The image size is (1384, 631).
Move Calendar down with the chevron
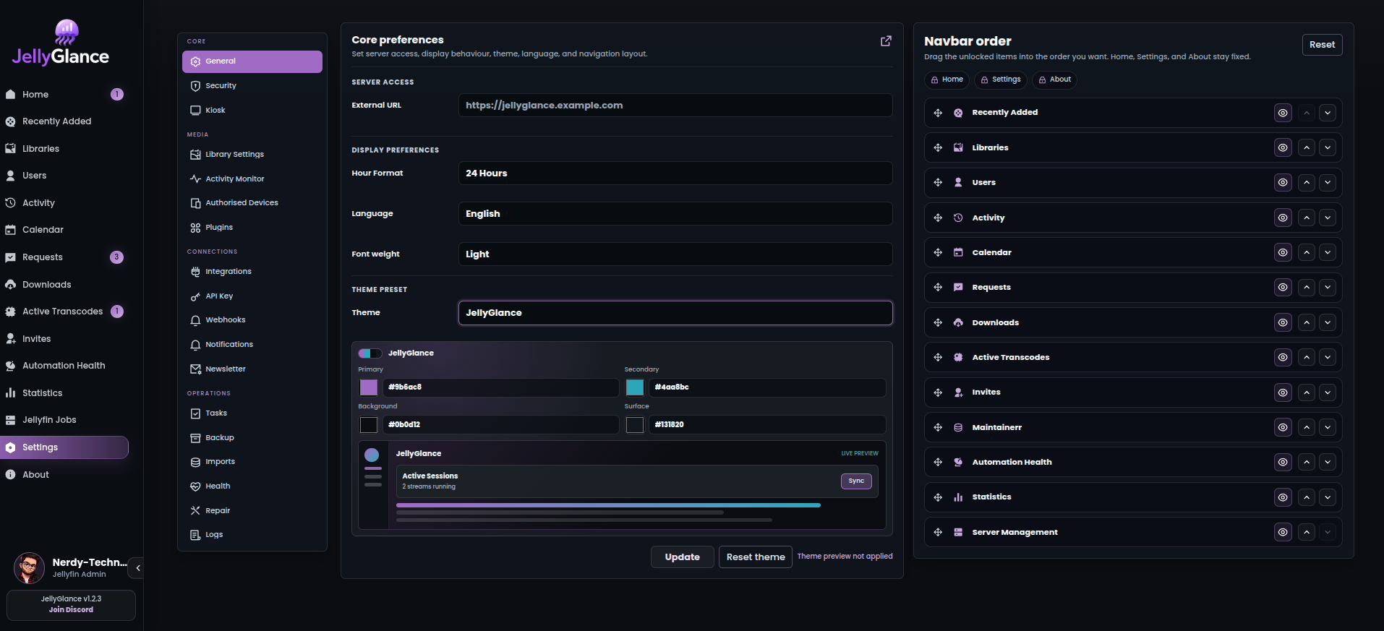click(1328, 252)
